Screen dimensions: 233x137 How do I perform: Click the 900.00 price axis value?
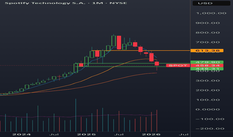pyautogui.click(x=207, y=23)
